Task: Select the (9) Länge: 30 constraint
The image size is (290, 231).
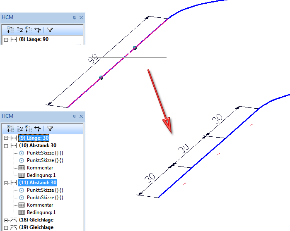Action: 34,138
